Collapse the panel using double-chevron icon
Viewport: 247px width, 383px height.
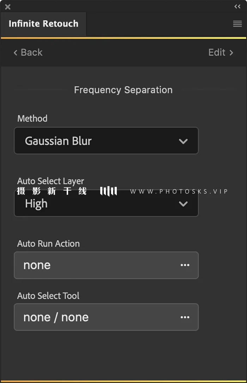click(x=237, y=7)
